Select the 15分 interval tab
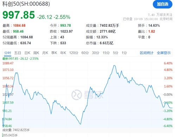Screen dimensions: 176x137 106,53
